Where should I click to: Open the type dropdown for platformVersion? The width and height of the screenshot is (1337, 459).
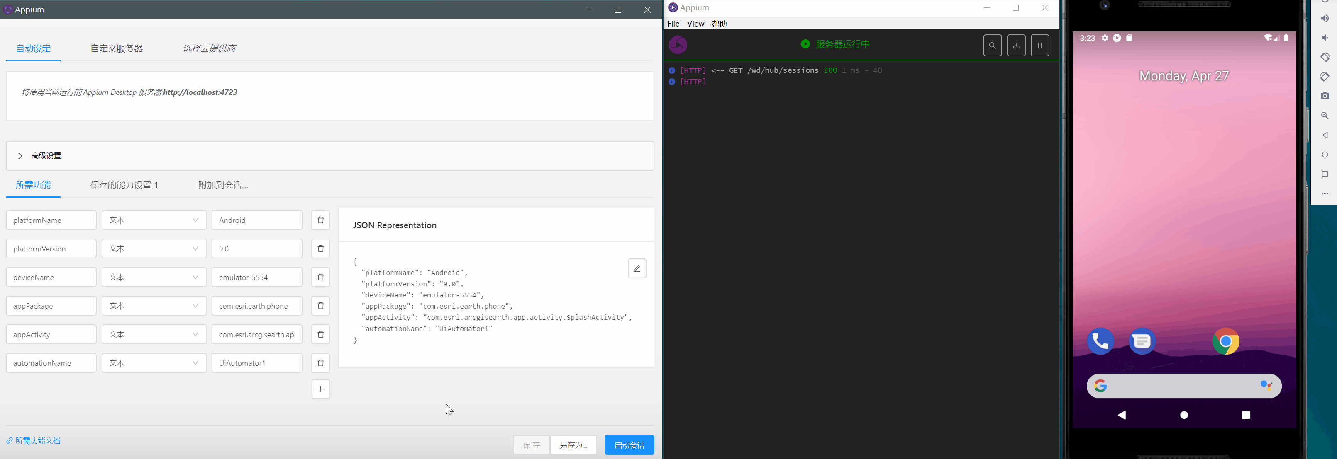(154, 249)
